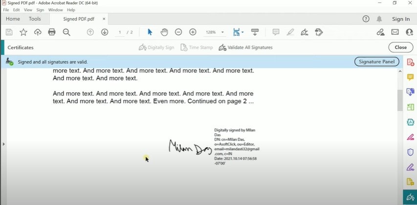
Task: Switch to the Home tab
Action: pos(13,19)
